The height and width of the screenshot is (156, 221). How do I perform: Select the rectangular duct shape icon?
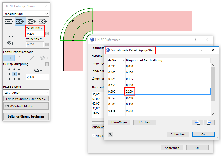pos(9,22)
